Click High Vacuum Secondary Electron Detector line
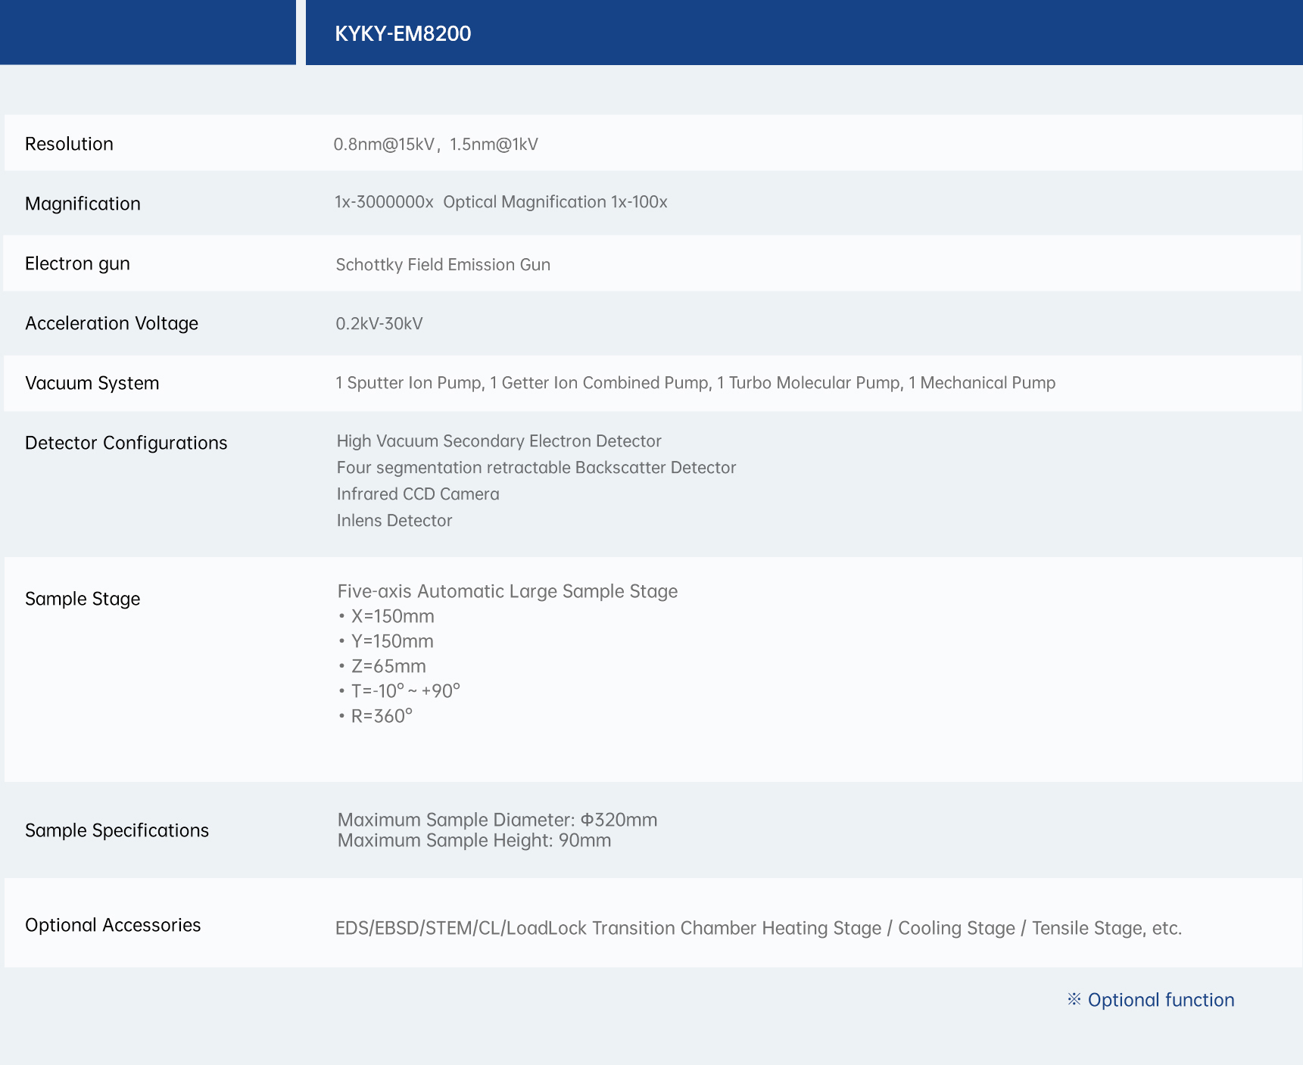Image resolution: width=1303 pixels, height=1065 pixels. click(499, 441)
